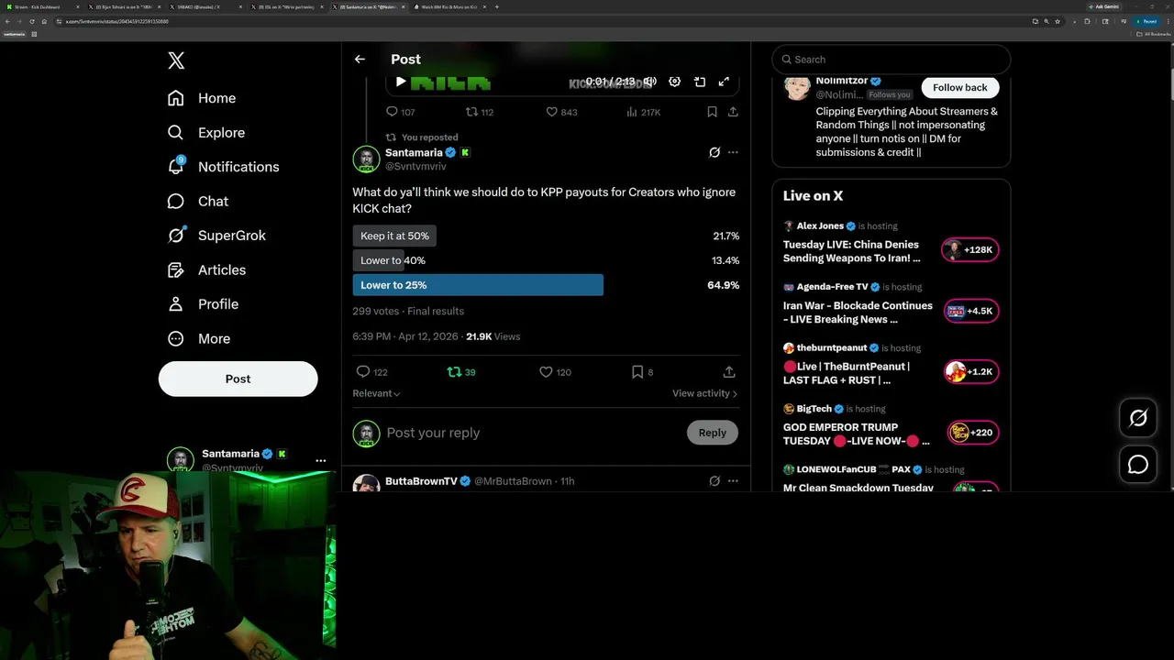
Task: Play the video in the post above
Action: point(400,82)
